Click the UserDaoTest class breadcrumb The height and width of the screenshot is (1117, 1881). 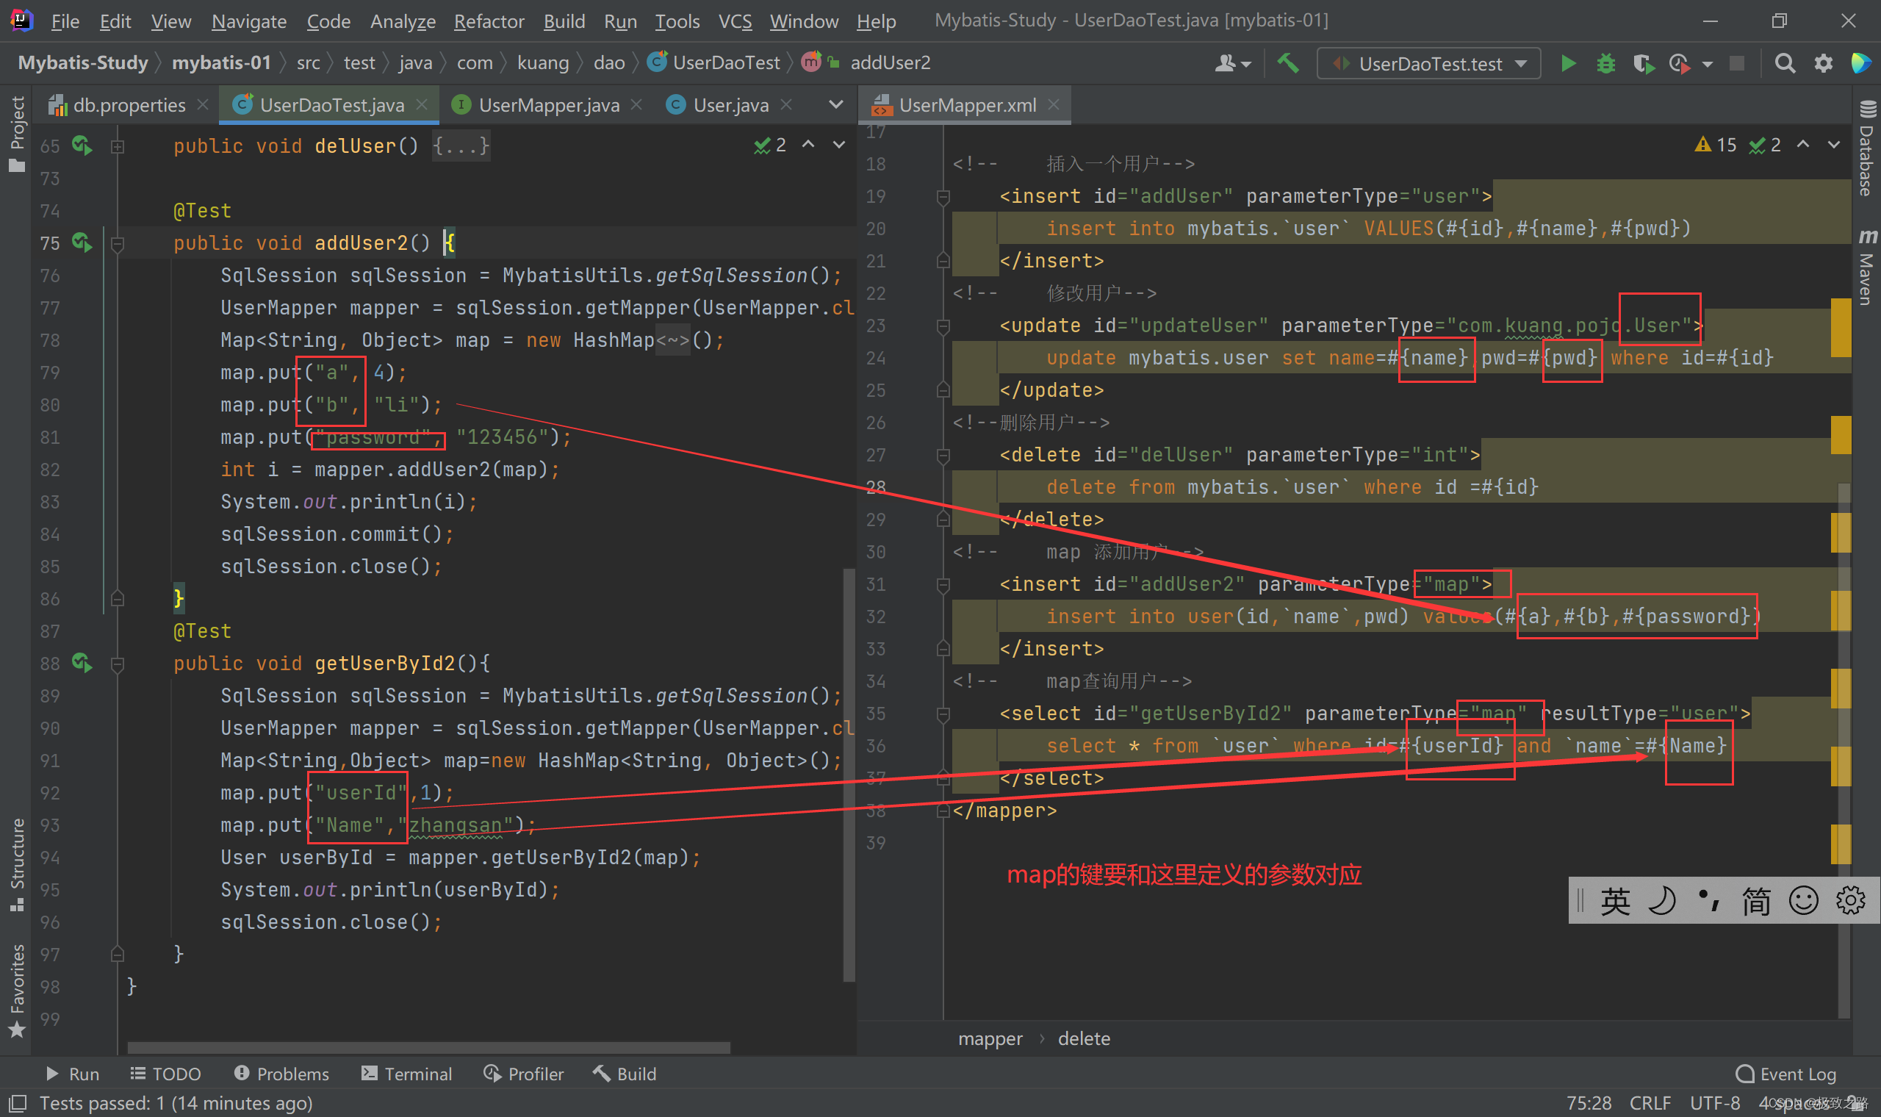(x=714, y=62)
